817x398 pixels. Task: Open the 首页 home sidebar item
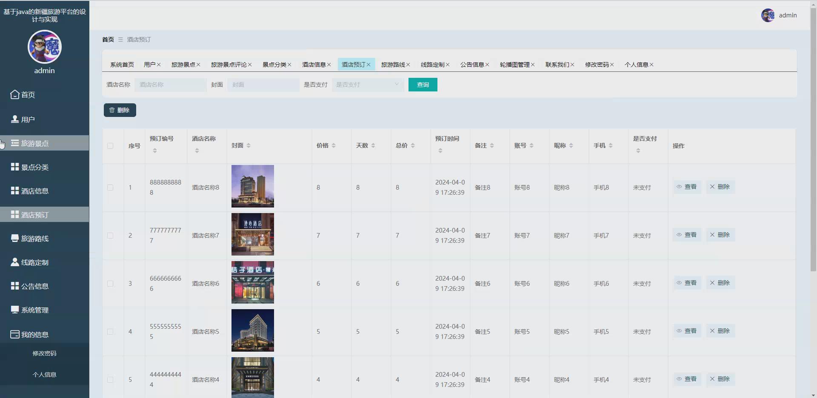44,95
